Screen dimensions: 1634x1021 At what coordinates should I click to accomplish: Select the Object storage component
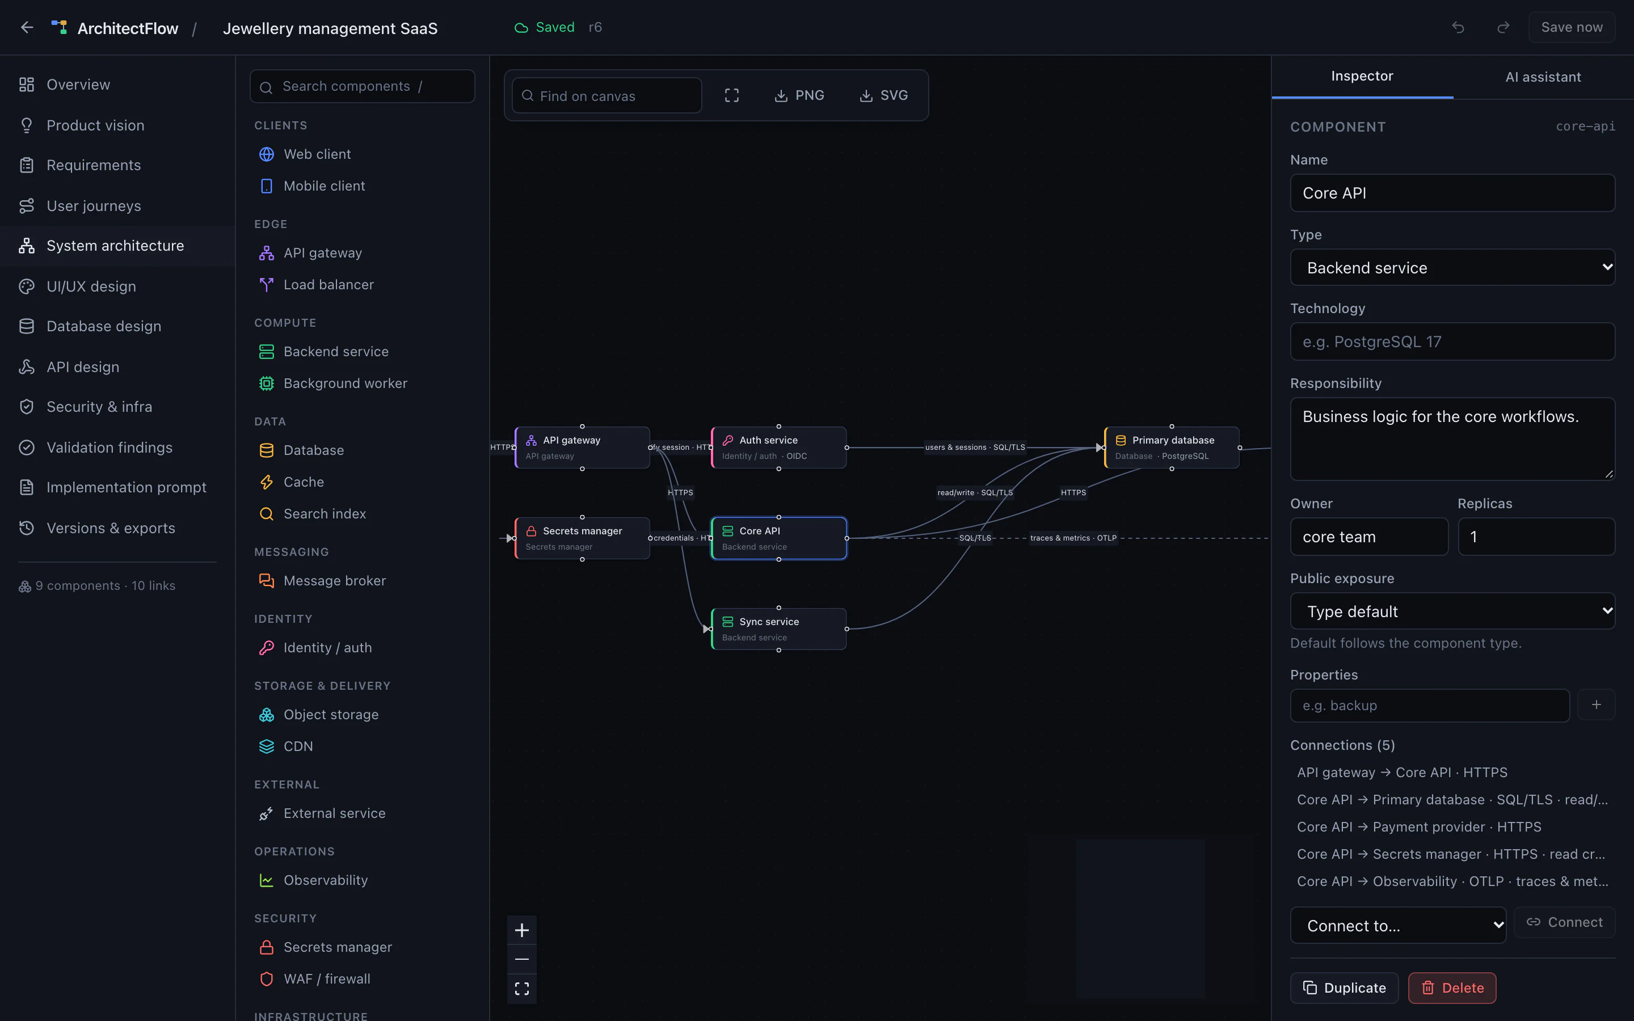(363, 715)
